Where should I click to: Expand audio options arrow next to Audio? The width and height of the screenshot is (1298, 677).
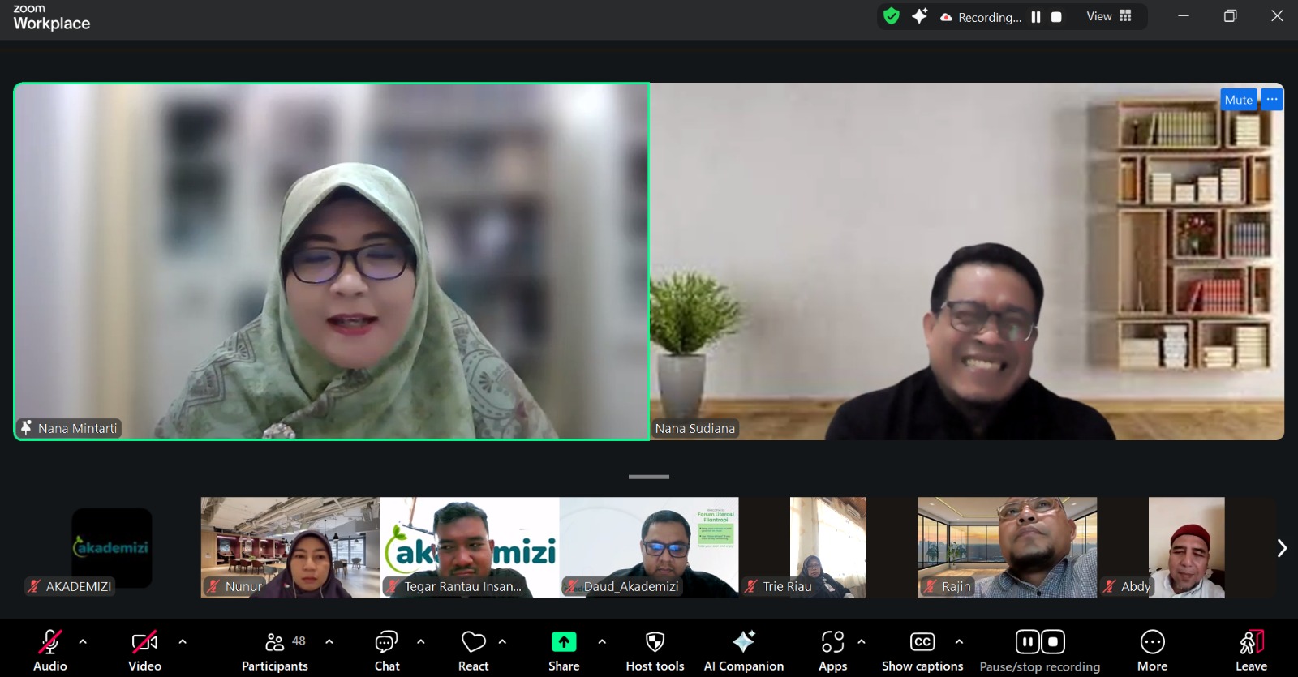[x=83, y=641]
